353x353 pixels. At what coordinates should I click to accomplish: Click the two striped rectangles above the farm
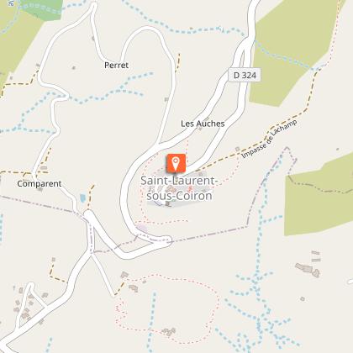(316, 256)
